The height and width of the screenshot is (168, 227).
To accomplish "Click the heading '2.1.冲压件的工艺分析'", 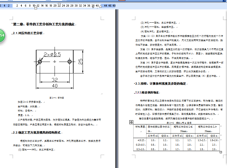I will click(28, 33).
